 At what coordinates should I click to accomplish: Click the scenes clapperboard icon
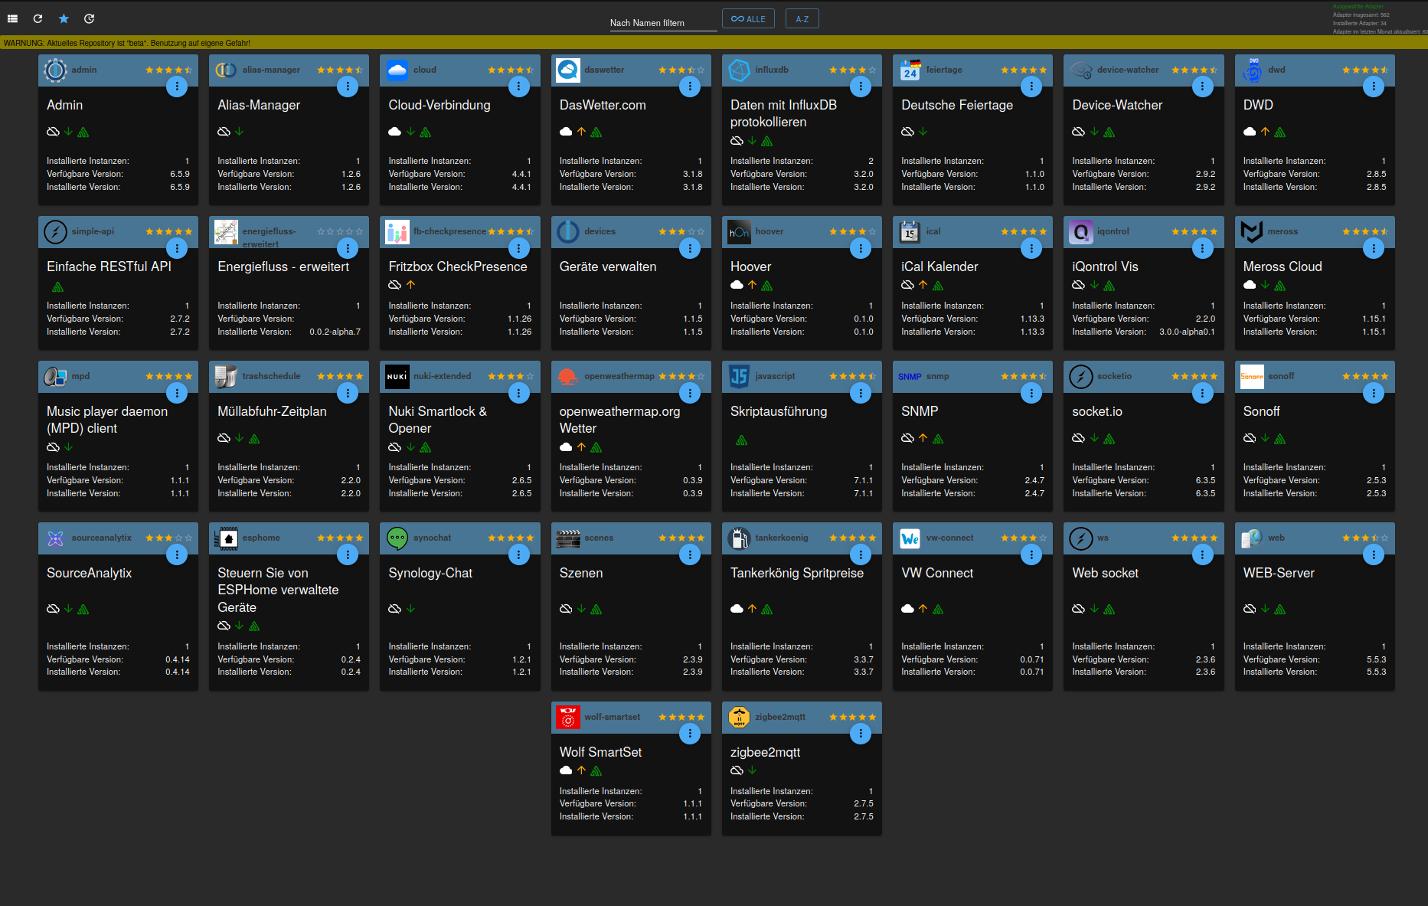coord(568,538)
